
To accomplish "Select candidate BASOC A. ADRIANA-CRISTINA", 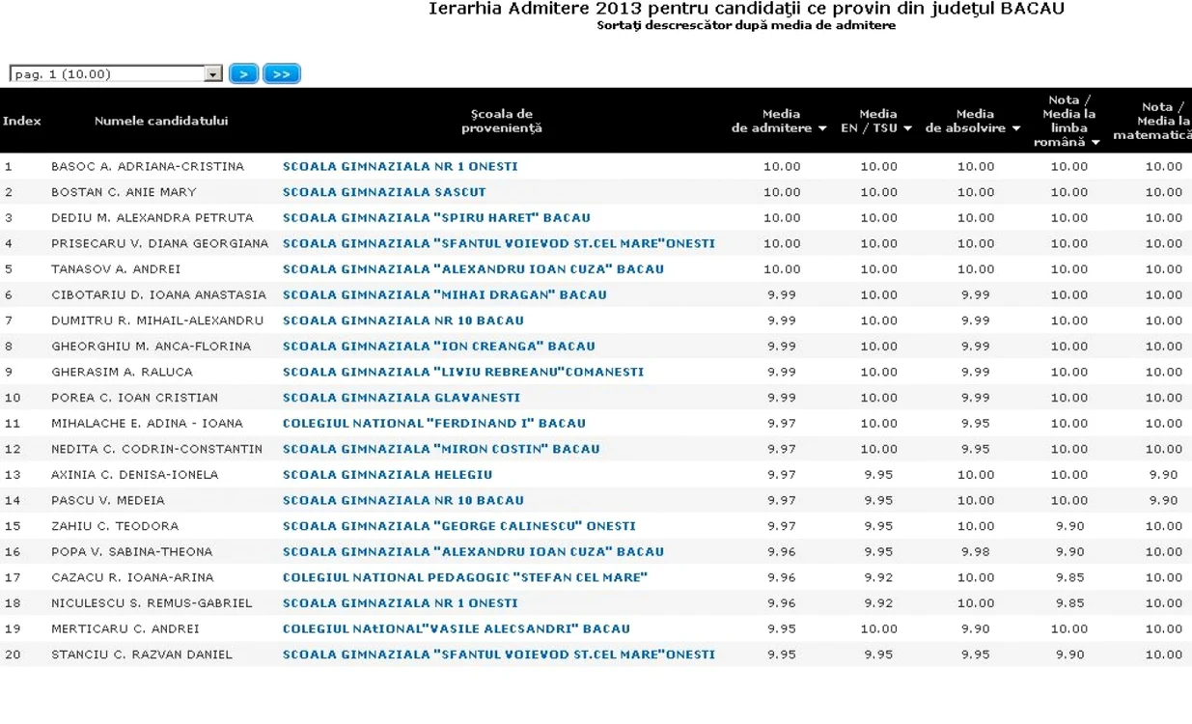I will pyautogui.click(x=148, y=166).
